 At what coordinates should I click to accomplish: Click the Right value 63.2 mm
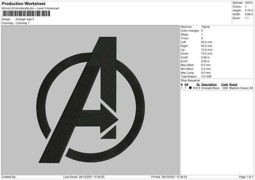[207, 46]
